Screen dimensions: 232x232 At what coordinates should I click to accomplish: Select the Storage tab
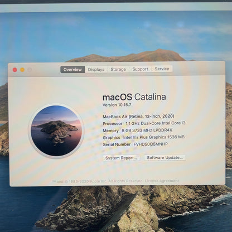(118, 69)
